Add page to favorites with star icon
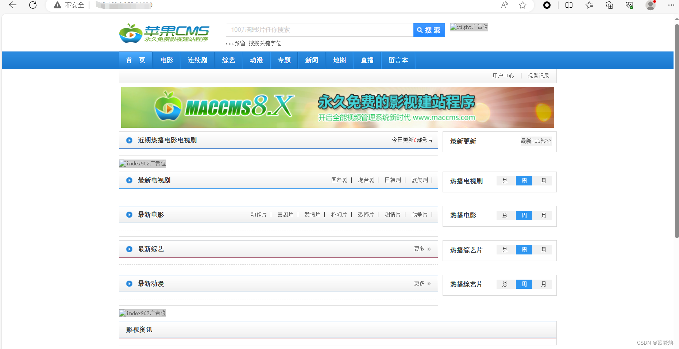The width and height of the screenshot is (679, 349). [523, 5]
